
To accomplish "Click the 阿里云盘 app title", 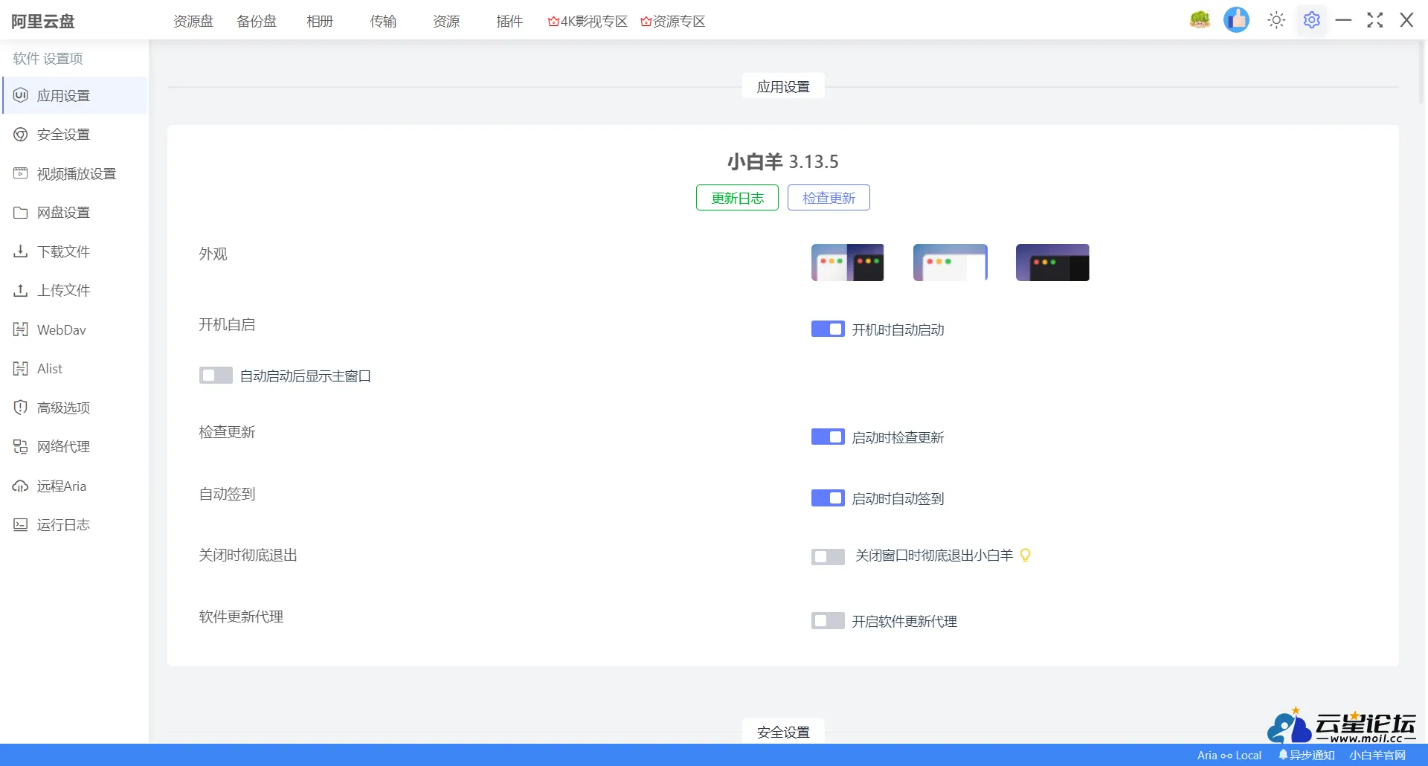I will [x=43, y=21].
